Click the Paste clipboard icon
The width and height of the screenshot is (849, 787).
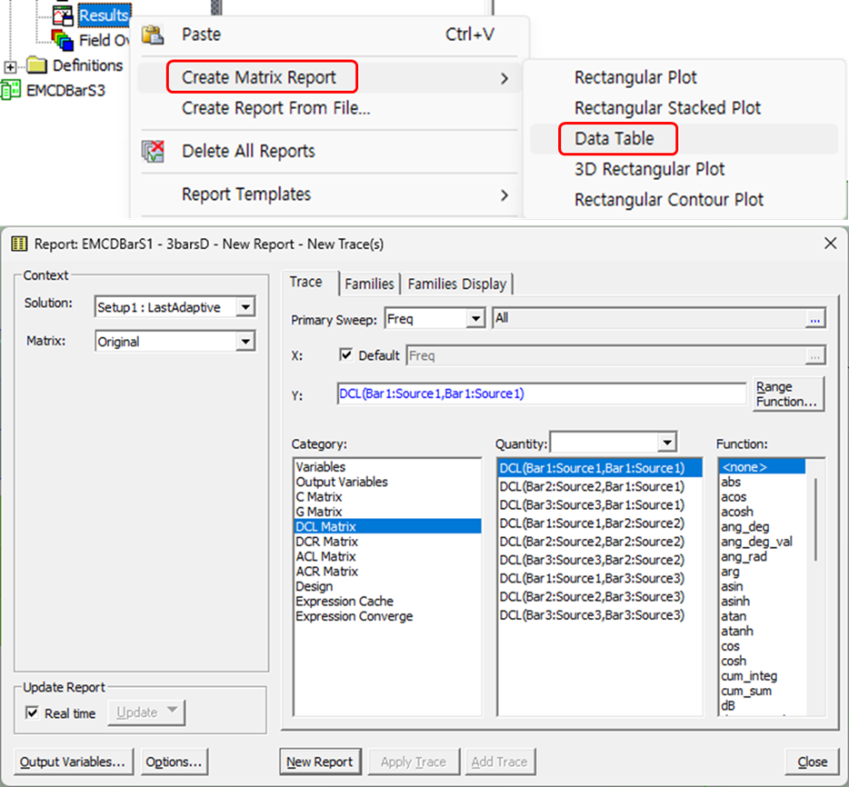pos(154,35)
